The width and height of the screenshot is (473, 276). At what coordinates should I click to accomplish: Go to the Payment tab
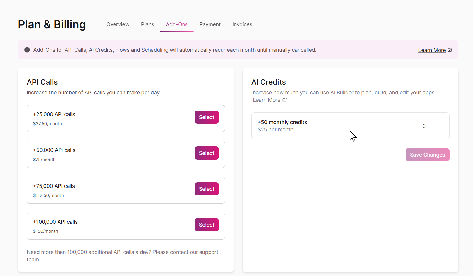pos(210,24)
